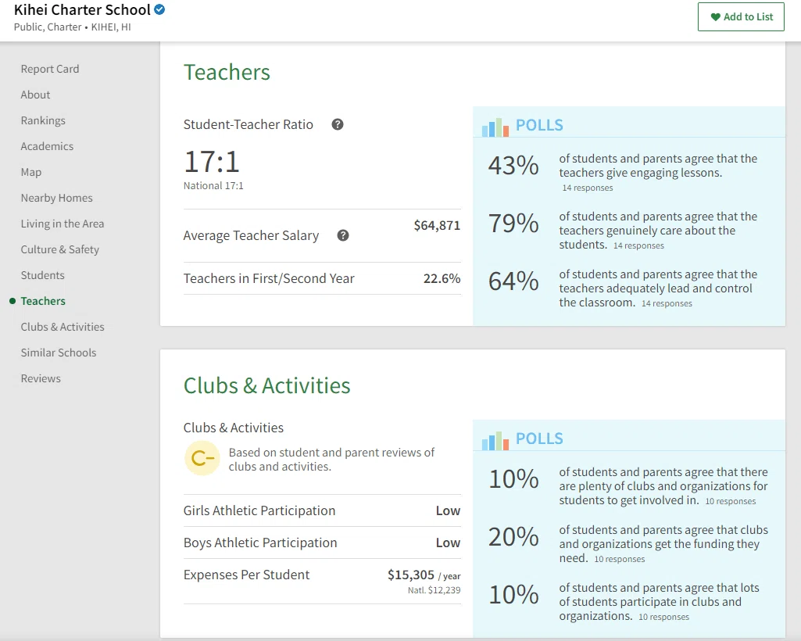Screen dimensions: 801x641
Task: Open Culture & Safety in sidebar
Action: pos(59,249)
